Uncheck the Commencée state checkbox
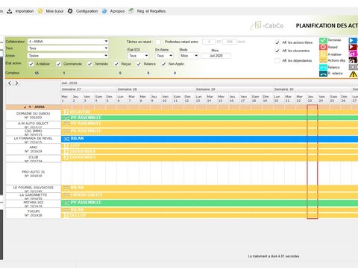 (x=58, y=64)
